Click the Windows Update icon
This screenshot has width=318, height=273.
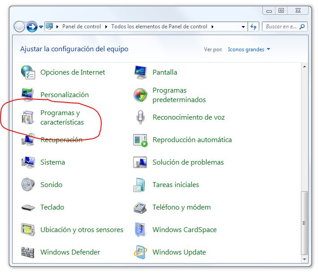coord(140,252)
